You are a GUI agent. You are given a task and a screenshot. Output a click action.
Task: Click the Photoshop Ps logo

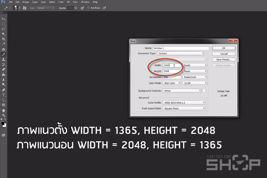click(x=3, y=2)
